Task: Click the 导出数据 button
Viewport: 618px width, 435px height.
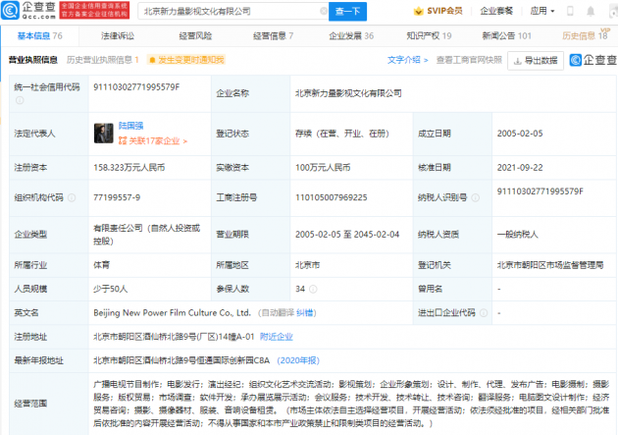Action: [536, 60]
